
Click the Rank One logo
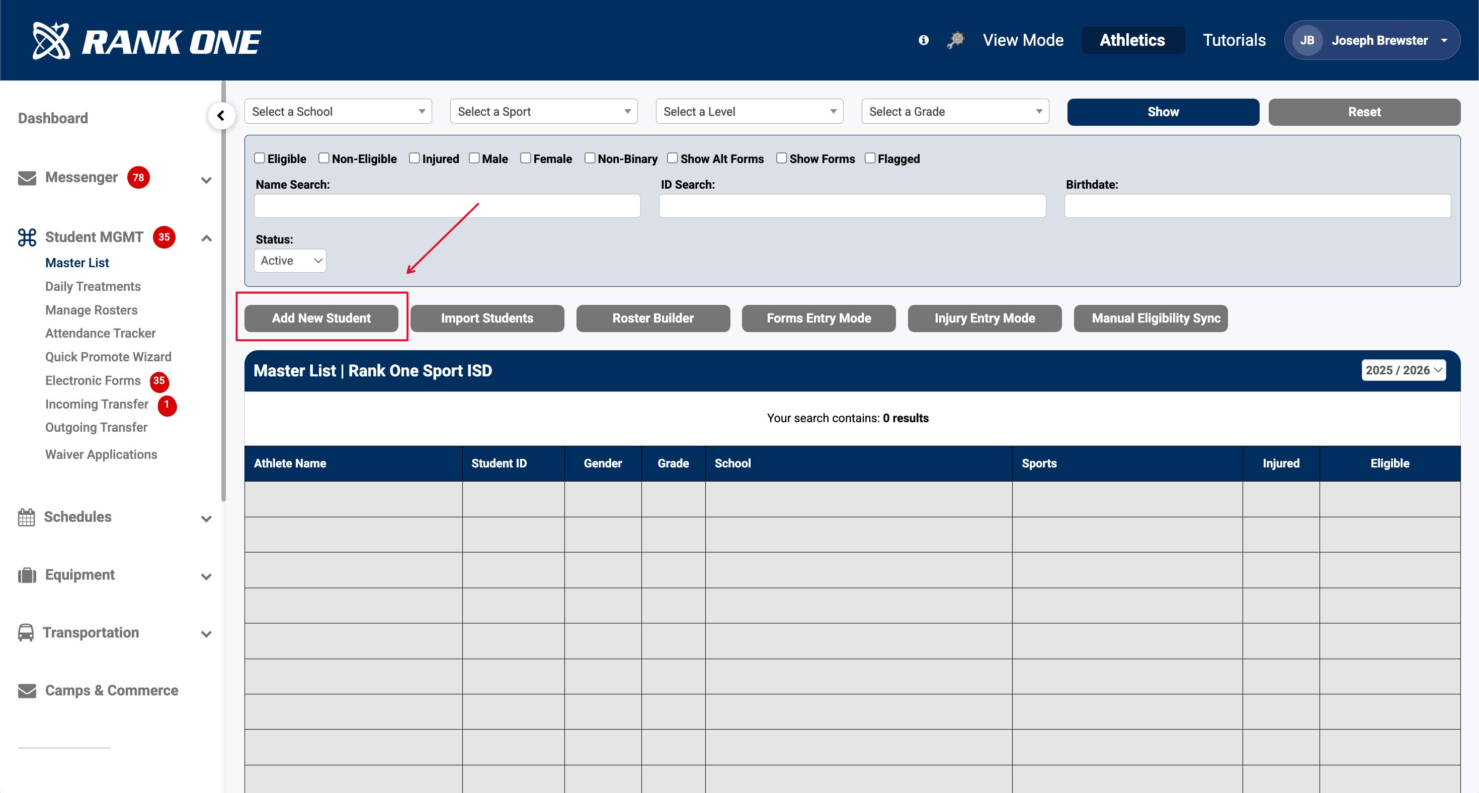click(147, 41)
